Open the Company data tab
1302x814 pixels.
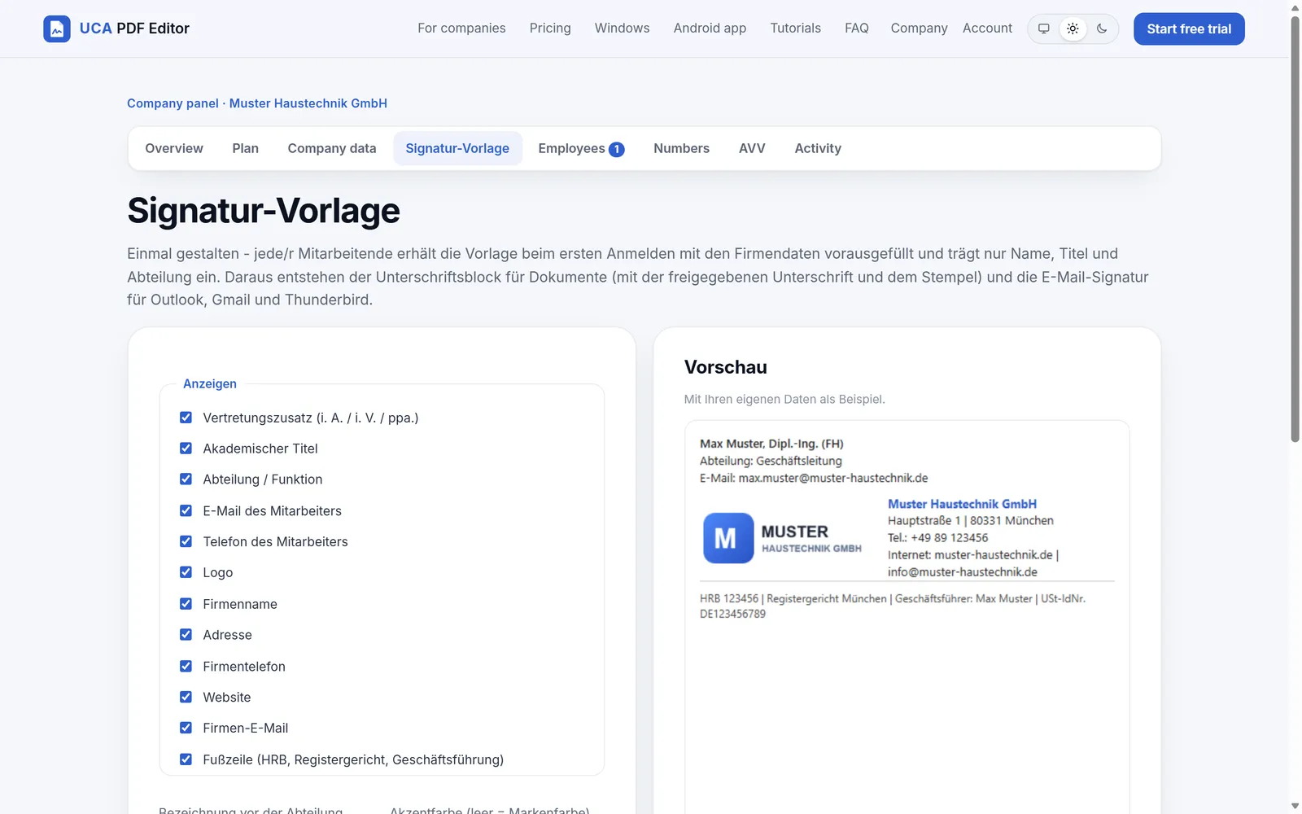(x=332, y=148)
